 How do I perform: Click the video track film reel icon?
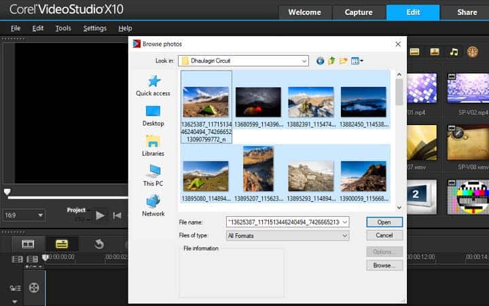pos(34,287)
